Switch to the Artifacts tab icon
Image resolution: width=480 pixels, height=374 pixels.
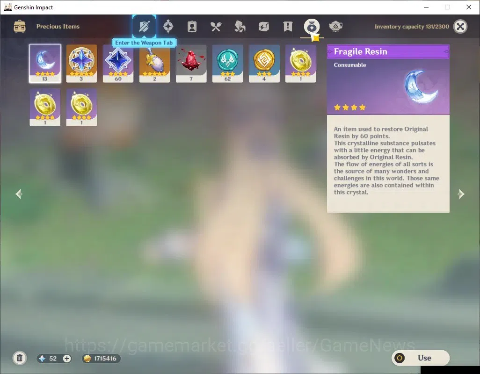[168, 27]
